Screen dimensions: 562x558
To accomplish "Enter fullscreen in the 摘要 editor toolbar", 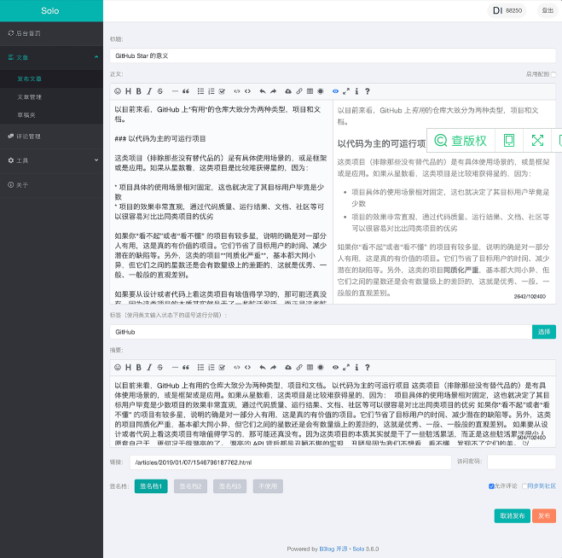I will (346, 367).
